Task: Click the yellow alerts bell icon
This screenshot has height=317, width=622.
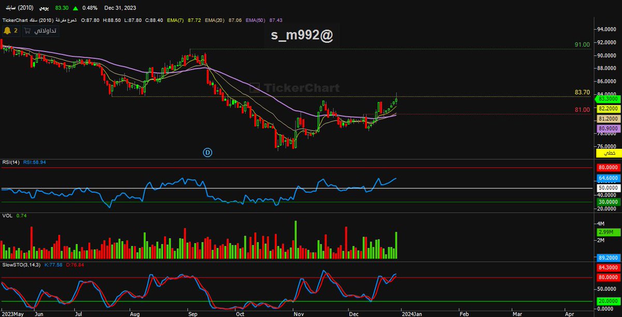Action: (x=7, y=31)
